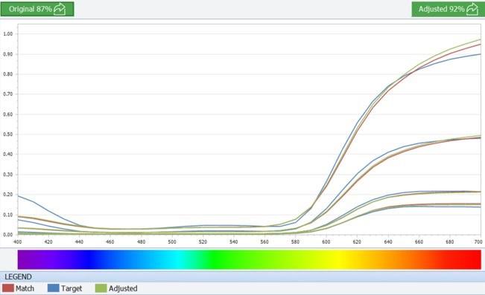The width and height of the screenshot is (485, 295).
Task: Select the green Adjusted legend swatch
Action: (101, 288)
